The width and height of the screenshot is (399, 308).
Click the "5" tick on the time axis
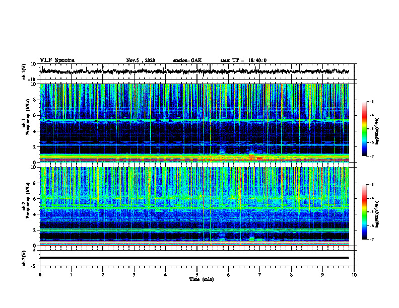(x=197, y=275)
